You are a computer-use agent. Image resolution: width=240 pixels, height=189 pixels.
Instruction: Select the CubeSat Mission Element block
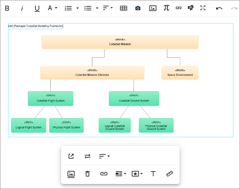[92, 73]
